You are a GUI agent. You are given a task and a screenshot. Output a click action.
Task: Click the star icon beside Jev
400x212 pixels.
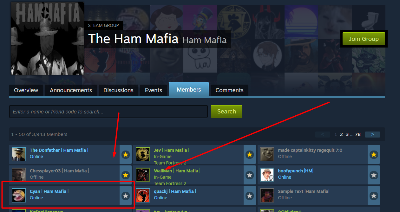pos(250,154)
